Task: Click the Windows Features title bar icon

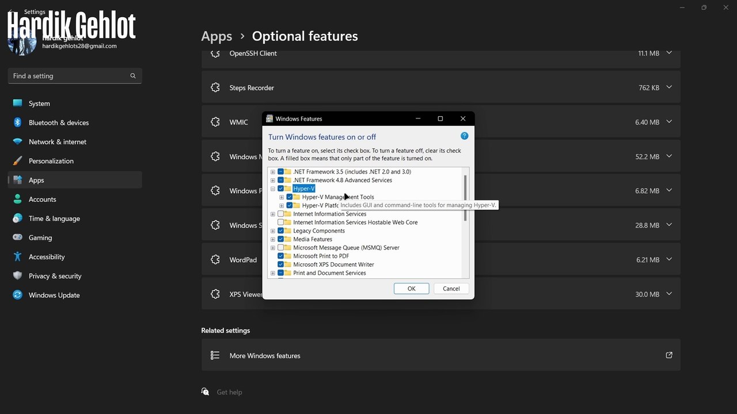Action: click(x=269, y=118)
